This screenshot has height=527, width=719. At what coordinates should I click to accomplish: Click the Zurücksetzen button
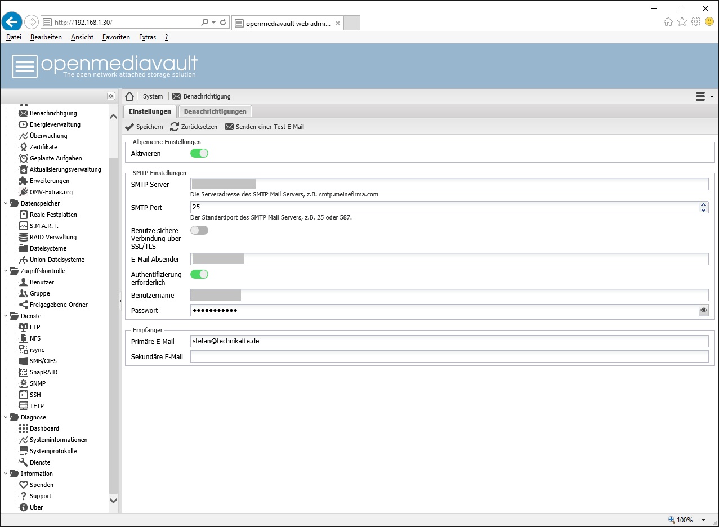coord(194,127)
